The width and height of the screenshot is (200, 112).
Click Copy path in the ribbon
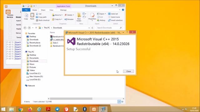(x=41, y=17)
